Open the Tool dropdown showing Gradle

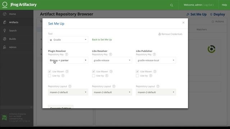68,40
